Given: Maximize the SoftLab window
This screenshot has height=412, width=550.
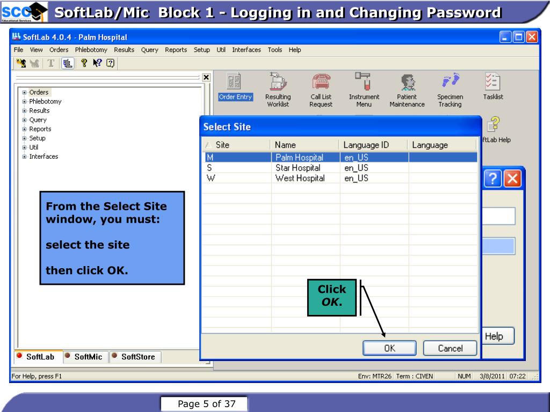Looking at the screenshot, I should [x=518, y=37].
